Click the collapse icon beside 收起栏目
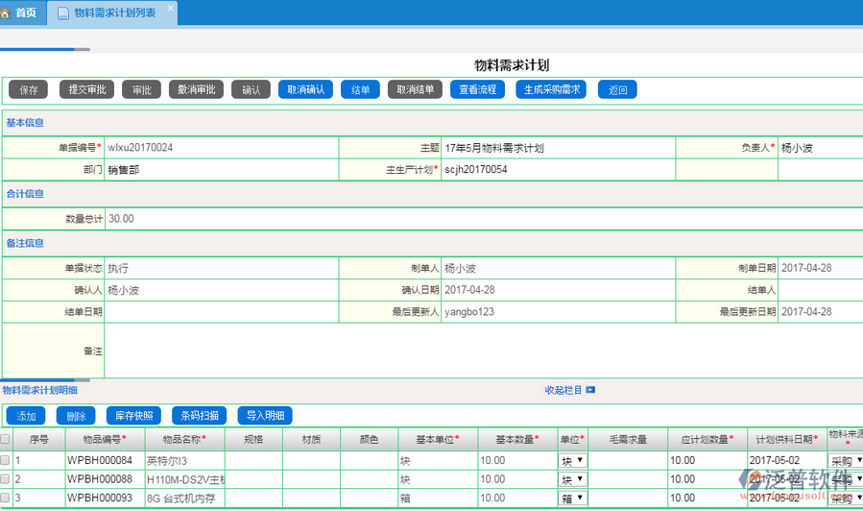863x511 pixels. (x=590, y=390)
